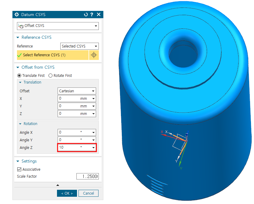Click the Offset CSYS type icon
This screenshot has height=204, width=254.
click(x=21, y=26)
